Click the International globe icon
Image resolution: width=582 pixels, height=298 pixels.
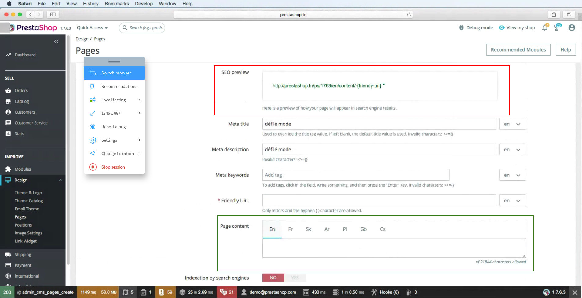click(8, 276)
